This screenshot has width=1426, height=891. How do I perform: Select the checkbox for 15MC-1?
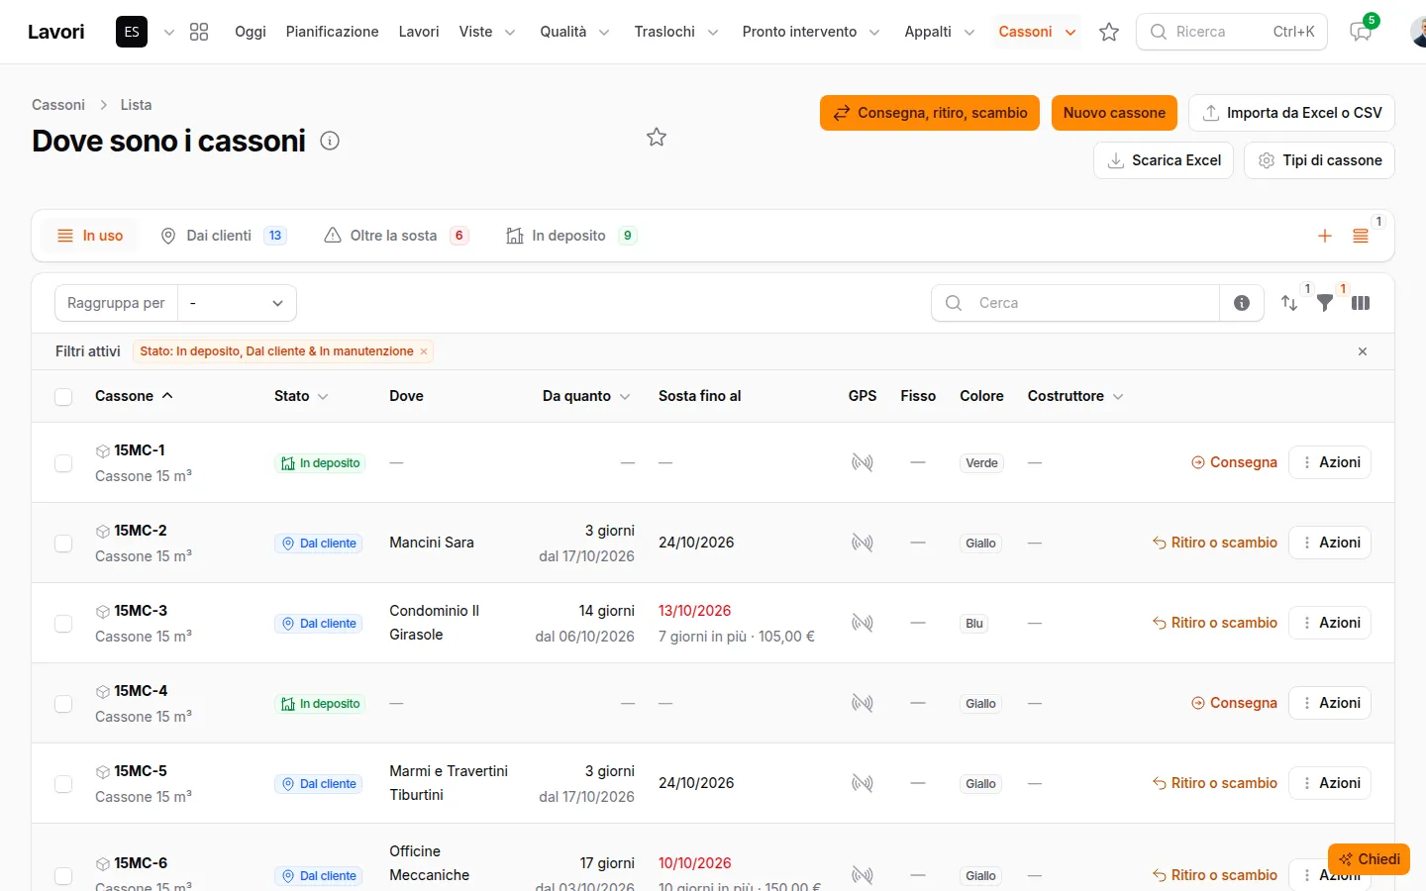(x=63, y=463)
